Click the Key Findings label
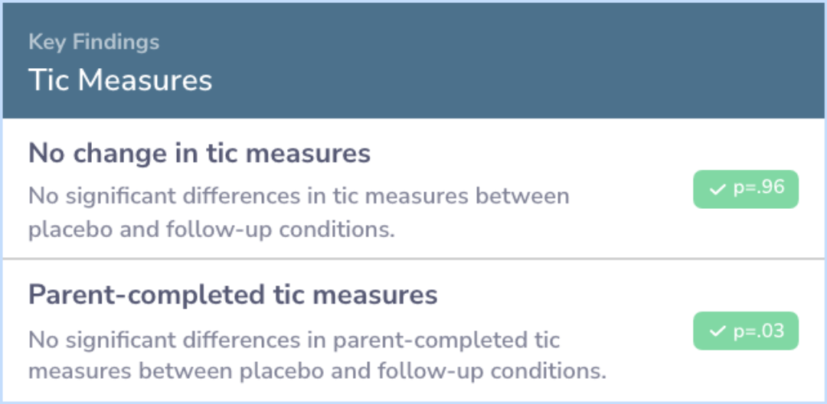The image size is (827, 404). [x=94, y=42]
